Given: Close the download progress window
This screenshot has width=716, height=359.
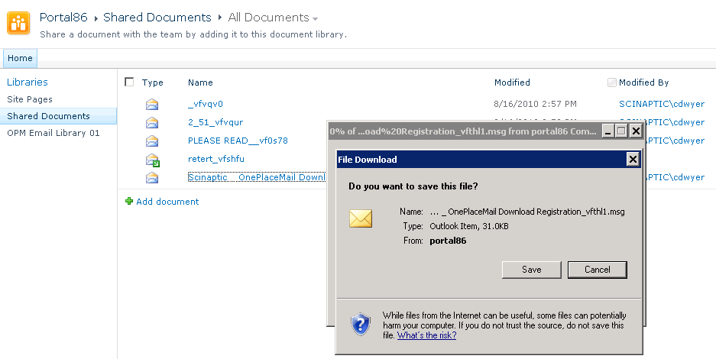Looking at the screenshot, I should (x=636, y=131).
